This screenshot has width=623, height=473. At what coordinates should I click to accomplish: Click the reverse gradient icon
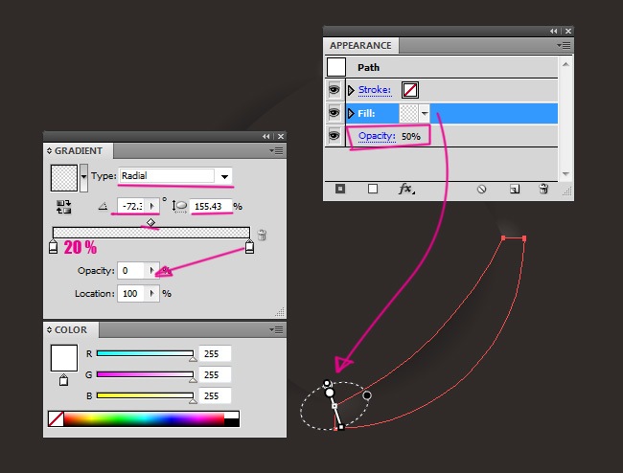(x=63, y=207)
